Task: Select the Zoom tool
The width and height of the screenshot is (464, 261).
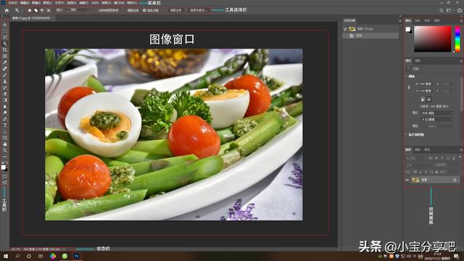Action: (x=5, y=151)
